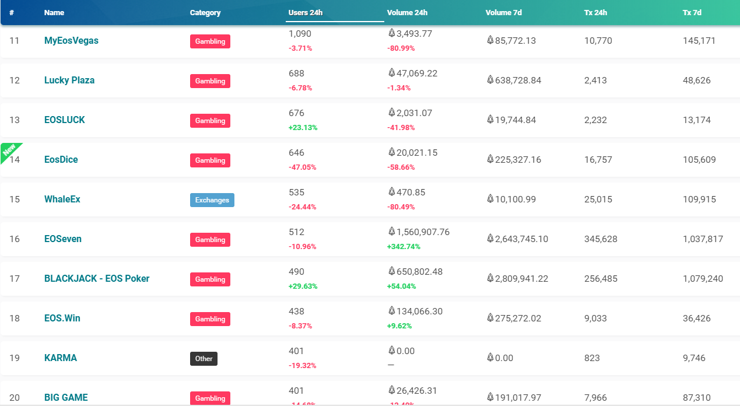740x406 pixels.
Task: Click users count 688 on Lucky Plaza row
Action: [296, 73]
